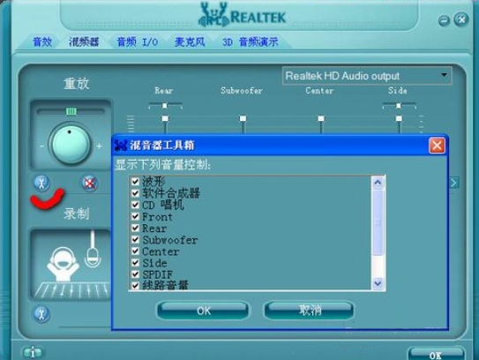Click the scroll up arrow in volume list

tap(378, 183)
